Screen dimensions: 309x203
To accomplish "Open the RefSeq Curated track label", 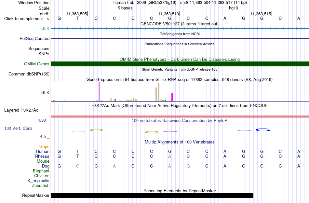I will [34, 38].
